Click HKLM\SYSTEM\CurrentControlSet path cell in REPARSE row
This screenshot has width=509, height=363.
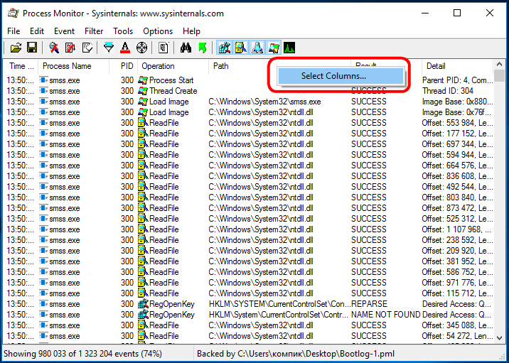pyautogui.click(x=279, y=304)
